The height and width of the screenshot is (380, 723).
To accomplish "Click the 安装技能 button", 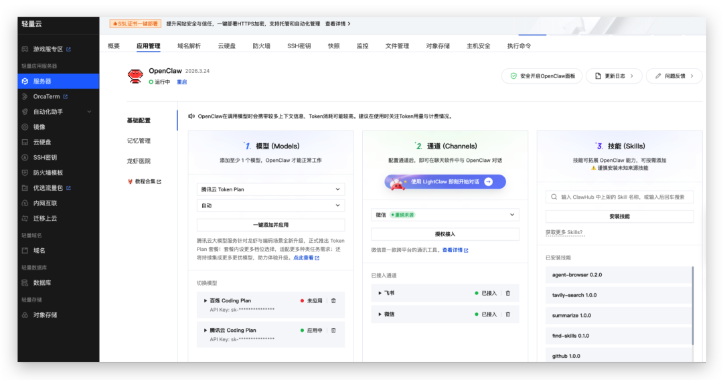I will point(619,217).
